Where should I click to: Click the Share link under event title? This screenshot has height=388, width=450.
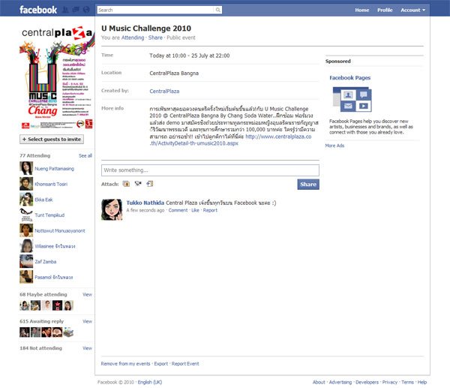[x=155, y=38]
